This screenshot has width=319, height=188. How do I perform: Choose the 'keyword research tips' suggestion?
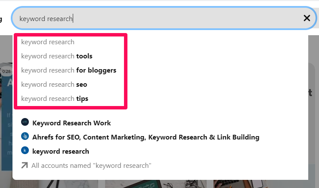pyautogui.click(x=55, y=99)
